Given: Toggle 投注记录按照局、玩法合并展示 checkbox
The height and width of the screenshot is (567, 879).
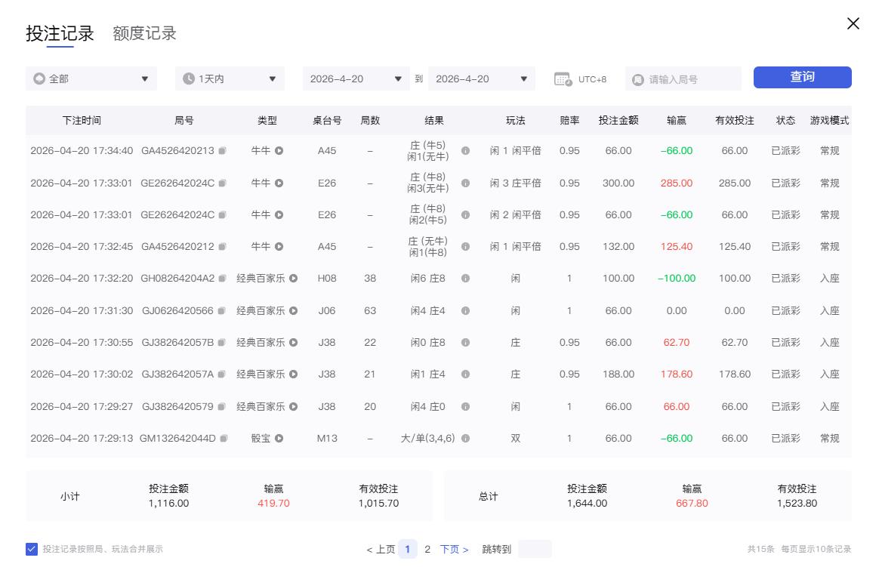Looking at the screenshot, I should point(32,549).
